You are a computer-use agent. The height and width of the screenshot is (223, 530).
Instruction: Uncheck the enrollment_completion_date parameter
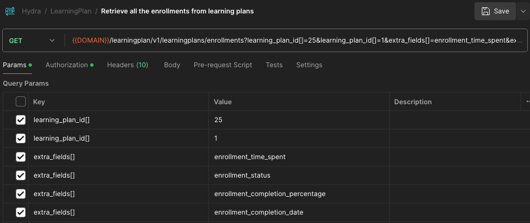pyautogui.click(x=21, y=212)
